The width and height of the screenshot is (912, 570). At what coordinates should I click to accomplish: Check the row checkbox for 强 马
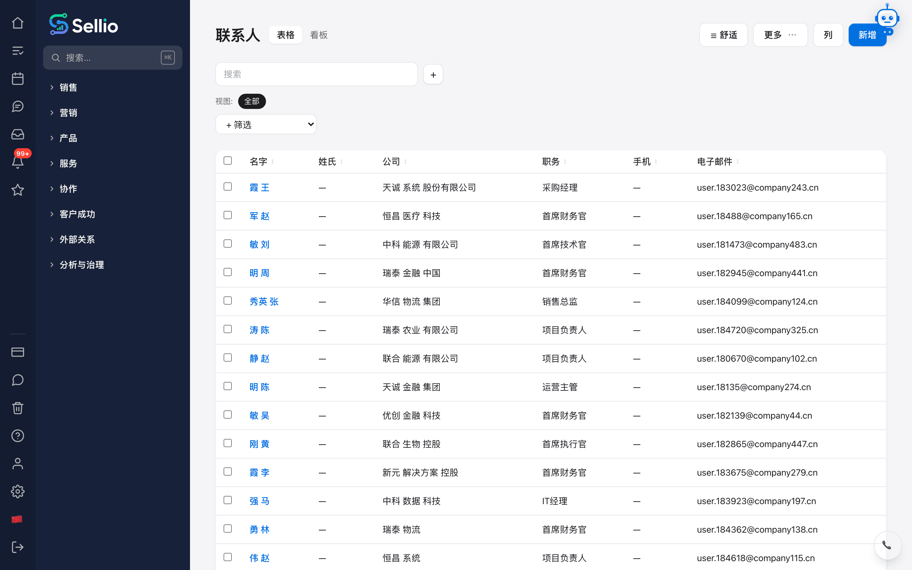point(228,500)
